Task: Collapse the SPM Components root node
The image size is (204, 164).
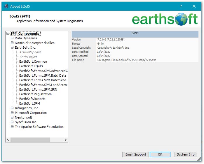Action: tap(8, 33)
